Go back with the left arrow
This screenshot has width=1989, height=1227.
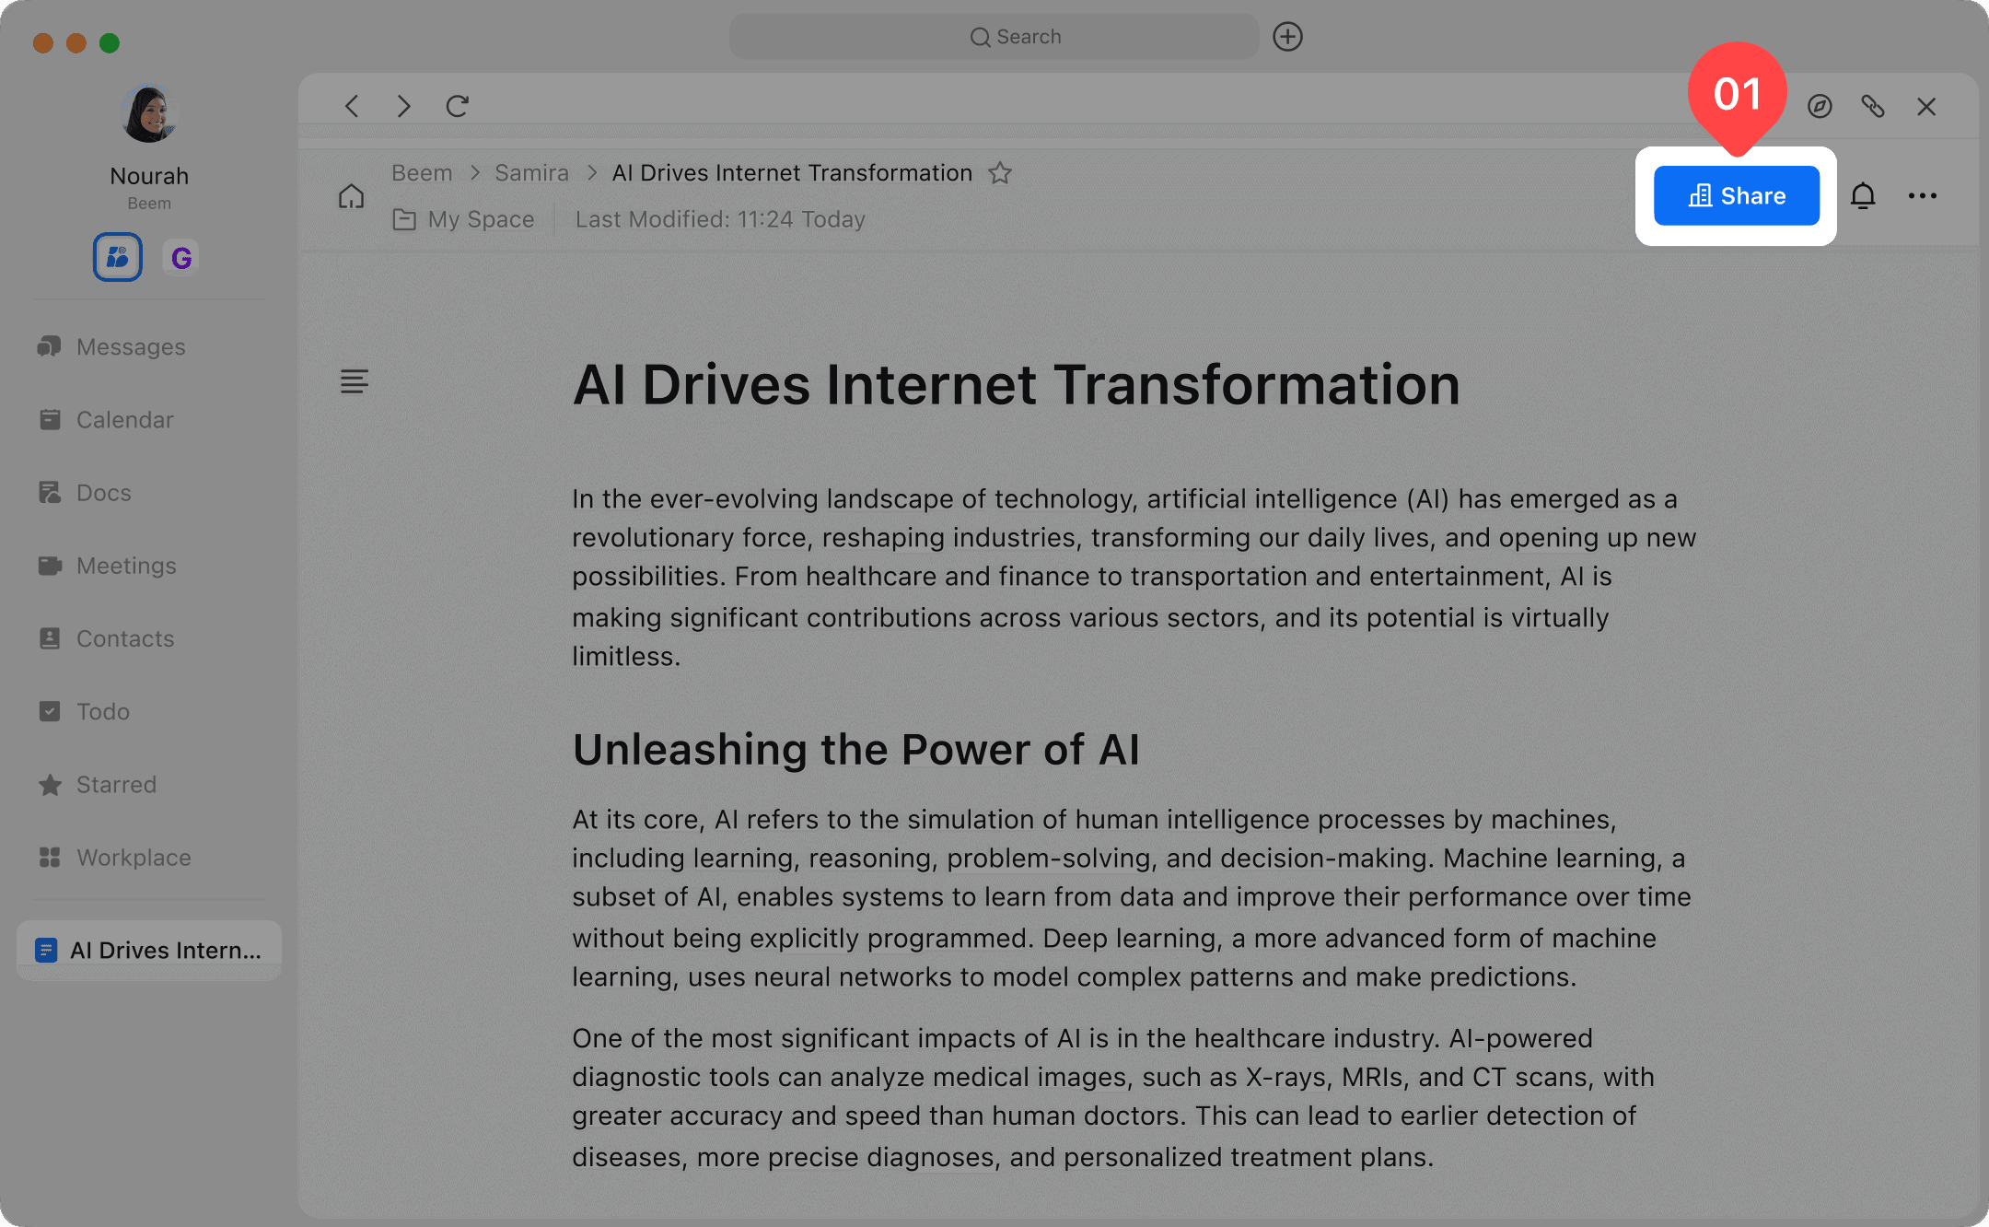[352, 106]
